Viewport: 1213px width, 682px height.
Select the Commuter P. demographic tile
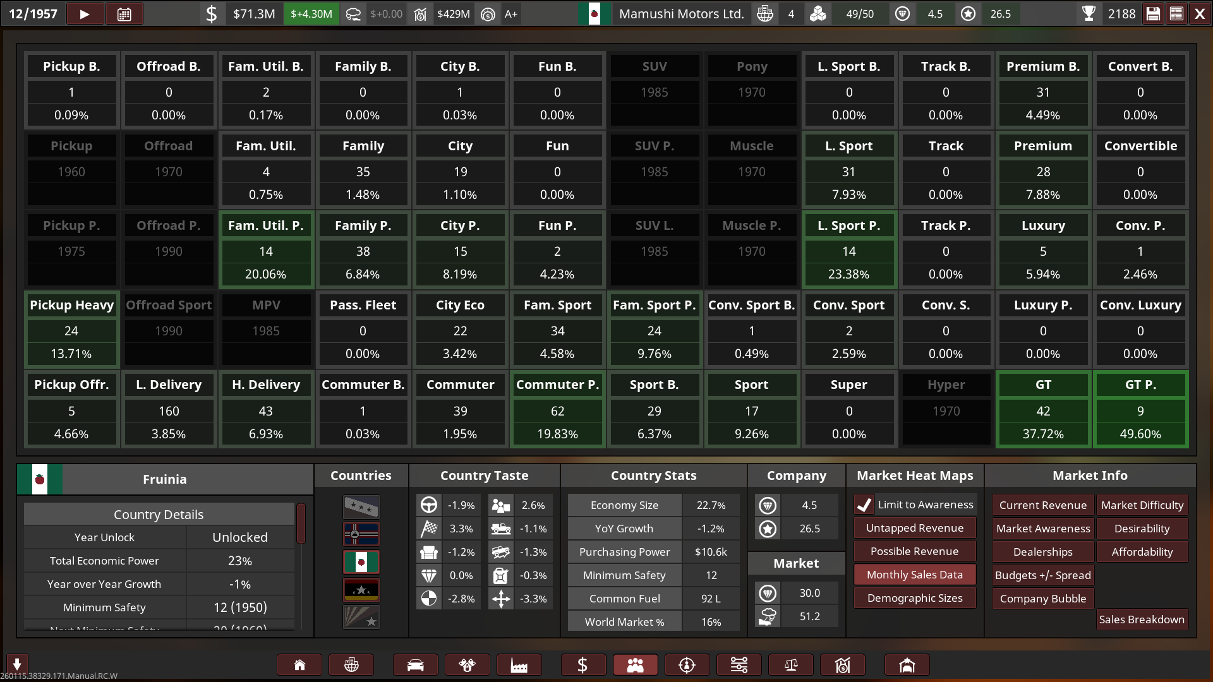point(557,409)
